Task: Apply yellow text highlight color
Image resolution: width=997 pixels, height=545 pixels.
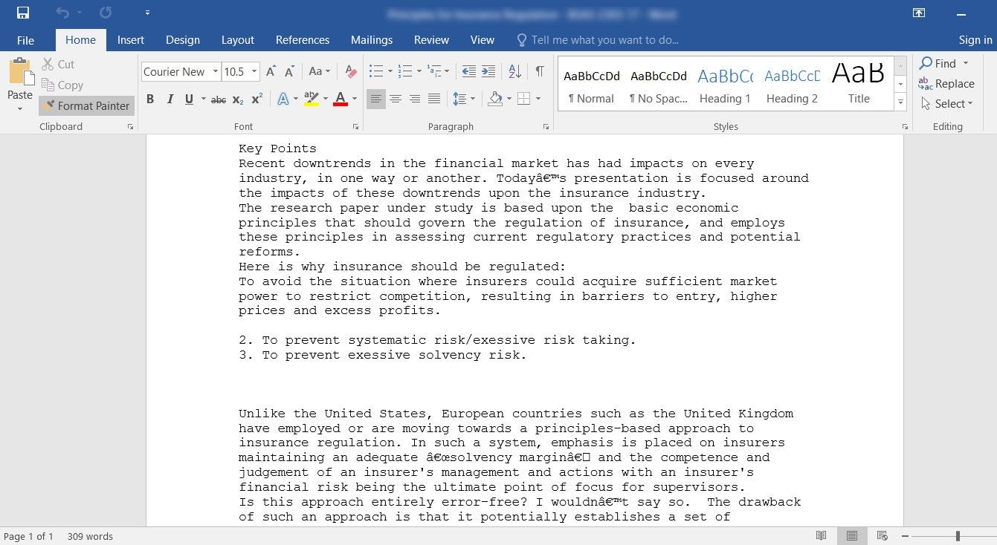Action: [312, 99]
